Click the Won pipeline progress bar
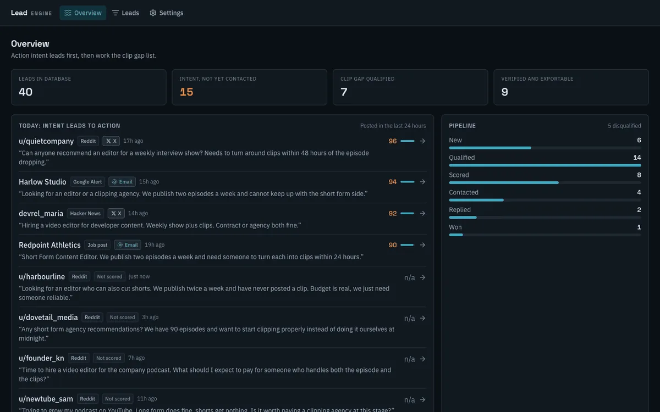This screenshot has width=660, height=412. 545,235
